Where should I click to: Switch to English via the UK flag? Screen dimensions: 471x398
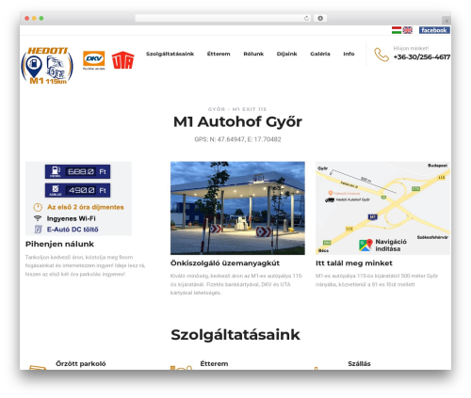pos(408,30)
